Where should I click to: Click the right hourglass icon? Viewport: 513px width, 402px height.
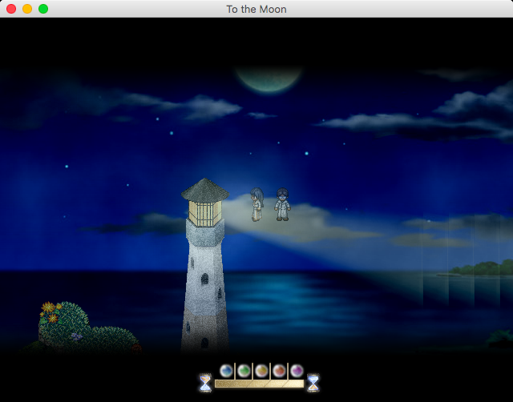coord(313,383)
